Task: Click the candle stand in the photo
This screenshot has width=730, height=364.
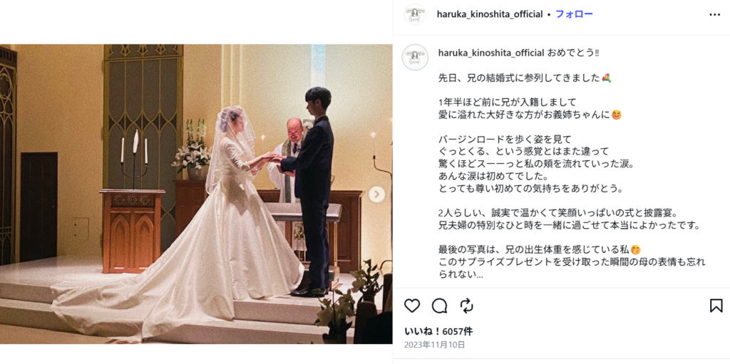Action: pos(134,158)
